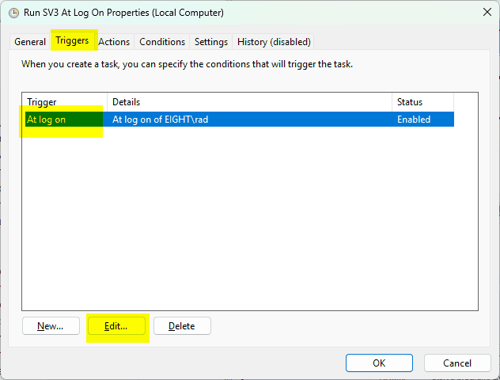500x380 pixels.
Task: Switch to the General tab
Action: pos(30,41)
